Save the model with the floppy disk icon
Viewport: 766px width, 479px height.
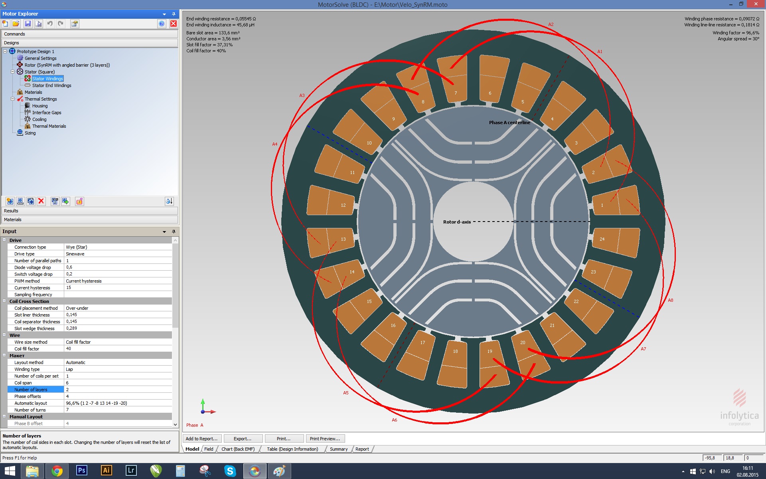[28, 24]
